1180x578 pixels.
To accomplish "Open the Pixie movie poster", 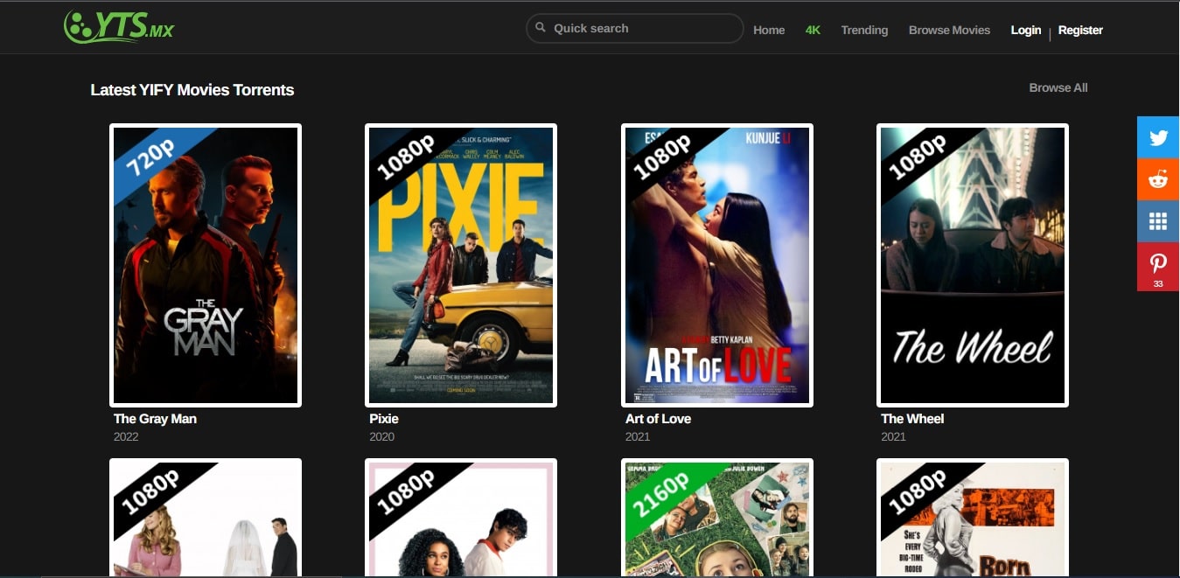I will click(x=461, y=265).
